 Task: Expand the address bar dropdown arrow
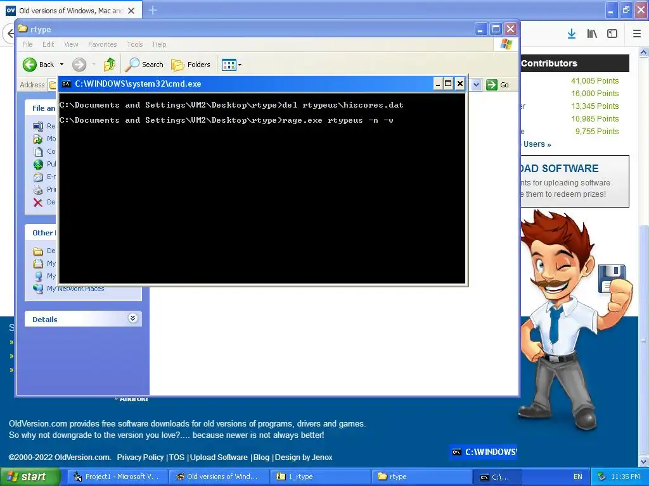476,85
